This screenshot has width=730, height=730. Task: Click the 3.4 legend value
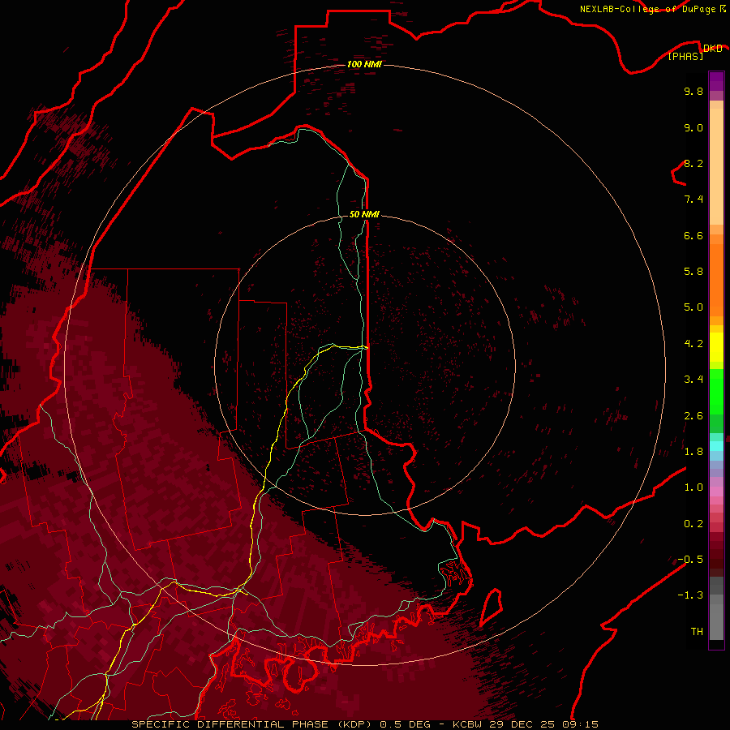tap(693, 380)
